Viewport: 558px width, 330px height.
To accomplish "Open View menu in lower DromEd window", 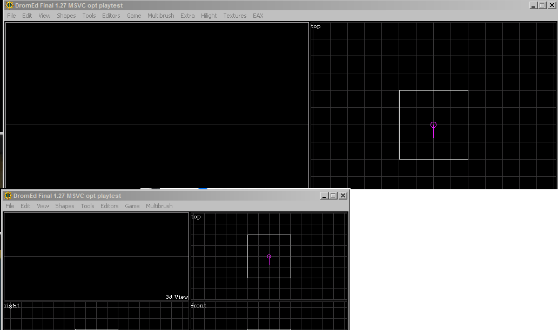I will 43,206.
